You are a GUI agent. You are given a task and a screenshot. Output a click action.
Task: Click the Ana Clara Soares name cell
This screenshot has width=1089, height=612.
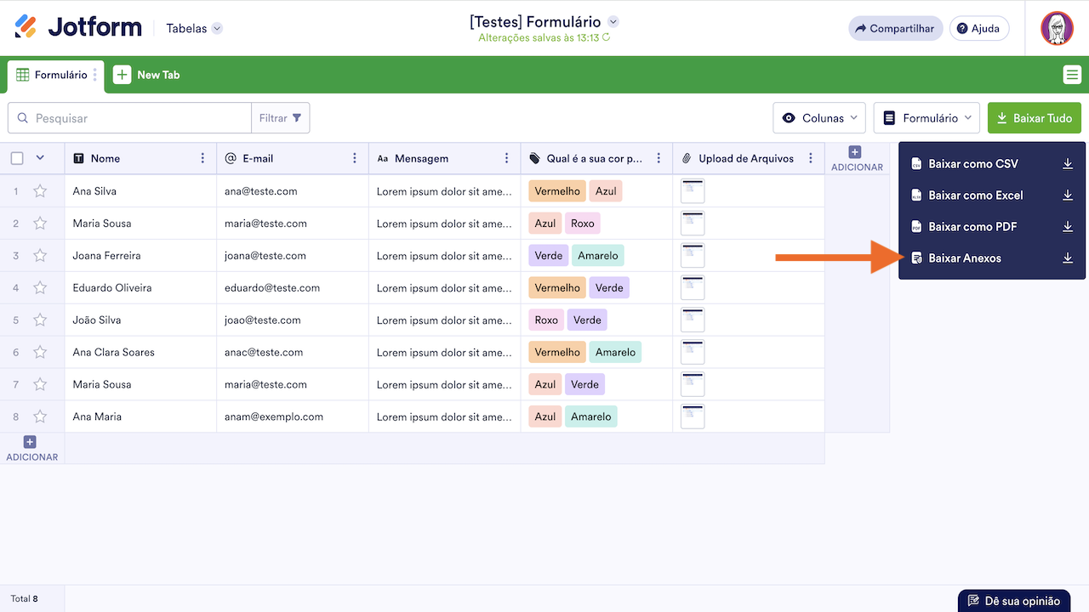140,352
